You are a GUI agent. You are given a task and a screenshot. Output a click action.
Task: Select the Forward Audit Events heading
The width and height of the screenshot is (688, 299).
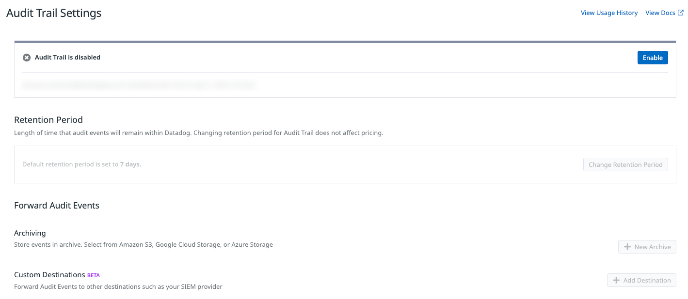tap(57, 206)
